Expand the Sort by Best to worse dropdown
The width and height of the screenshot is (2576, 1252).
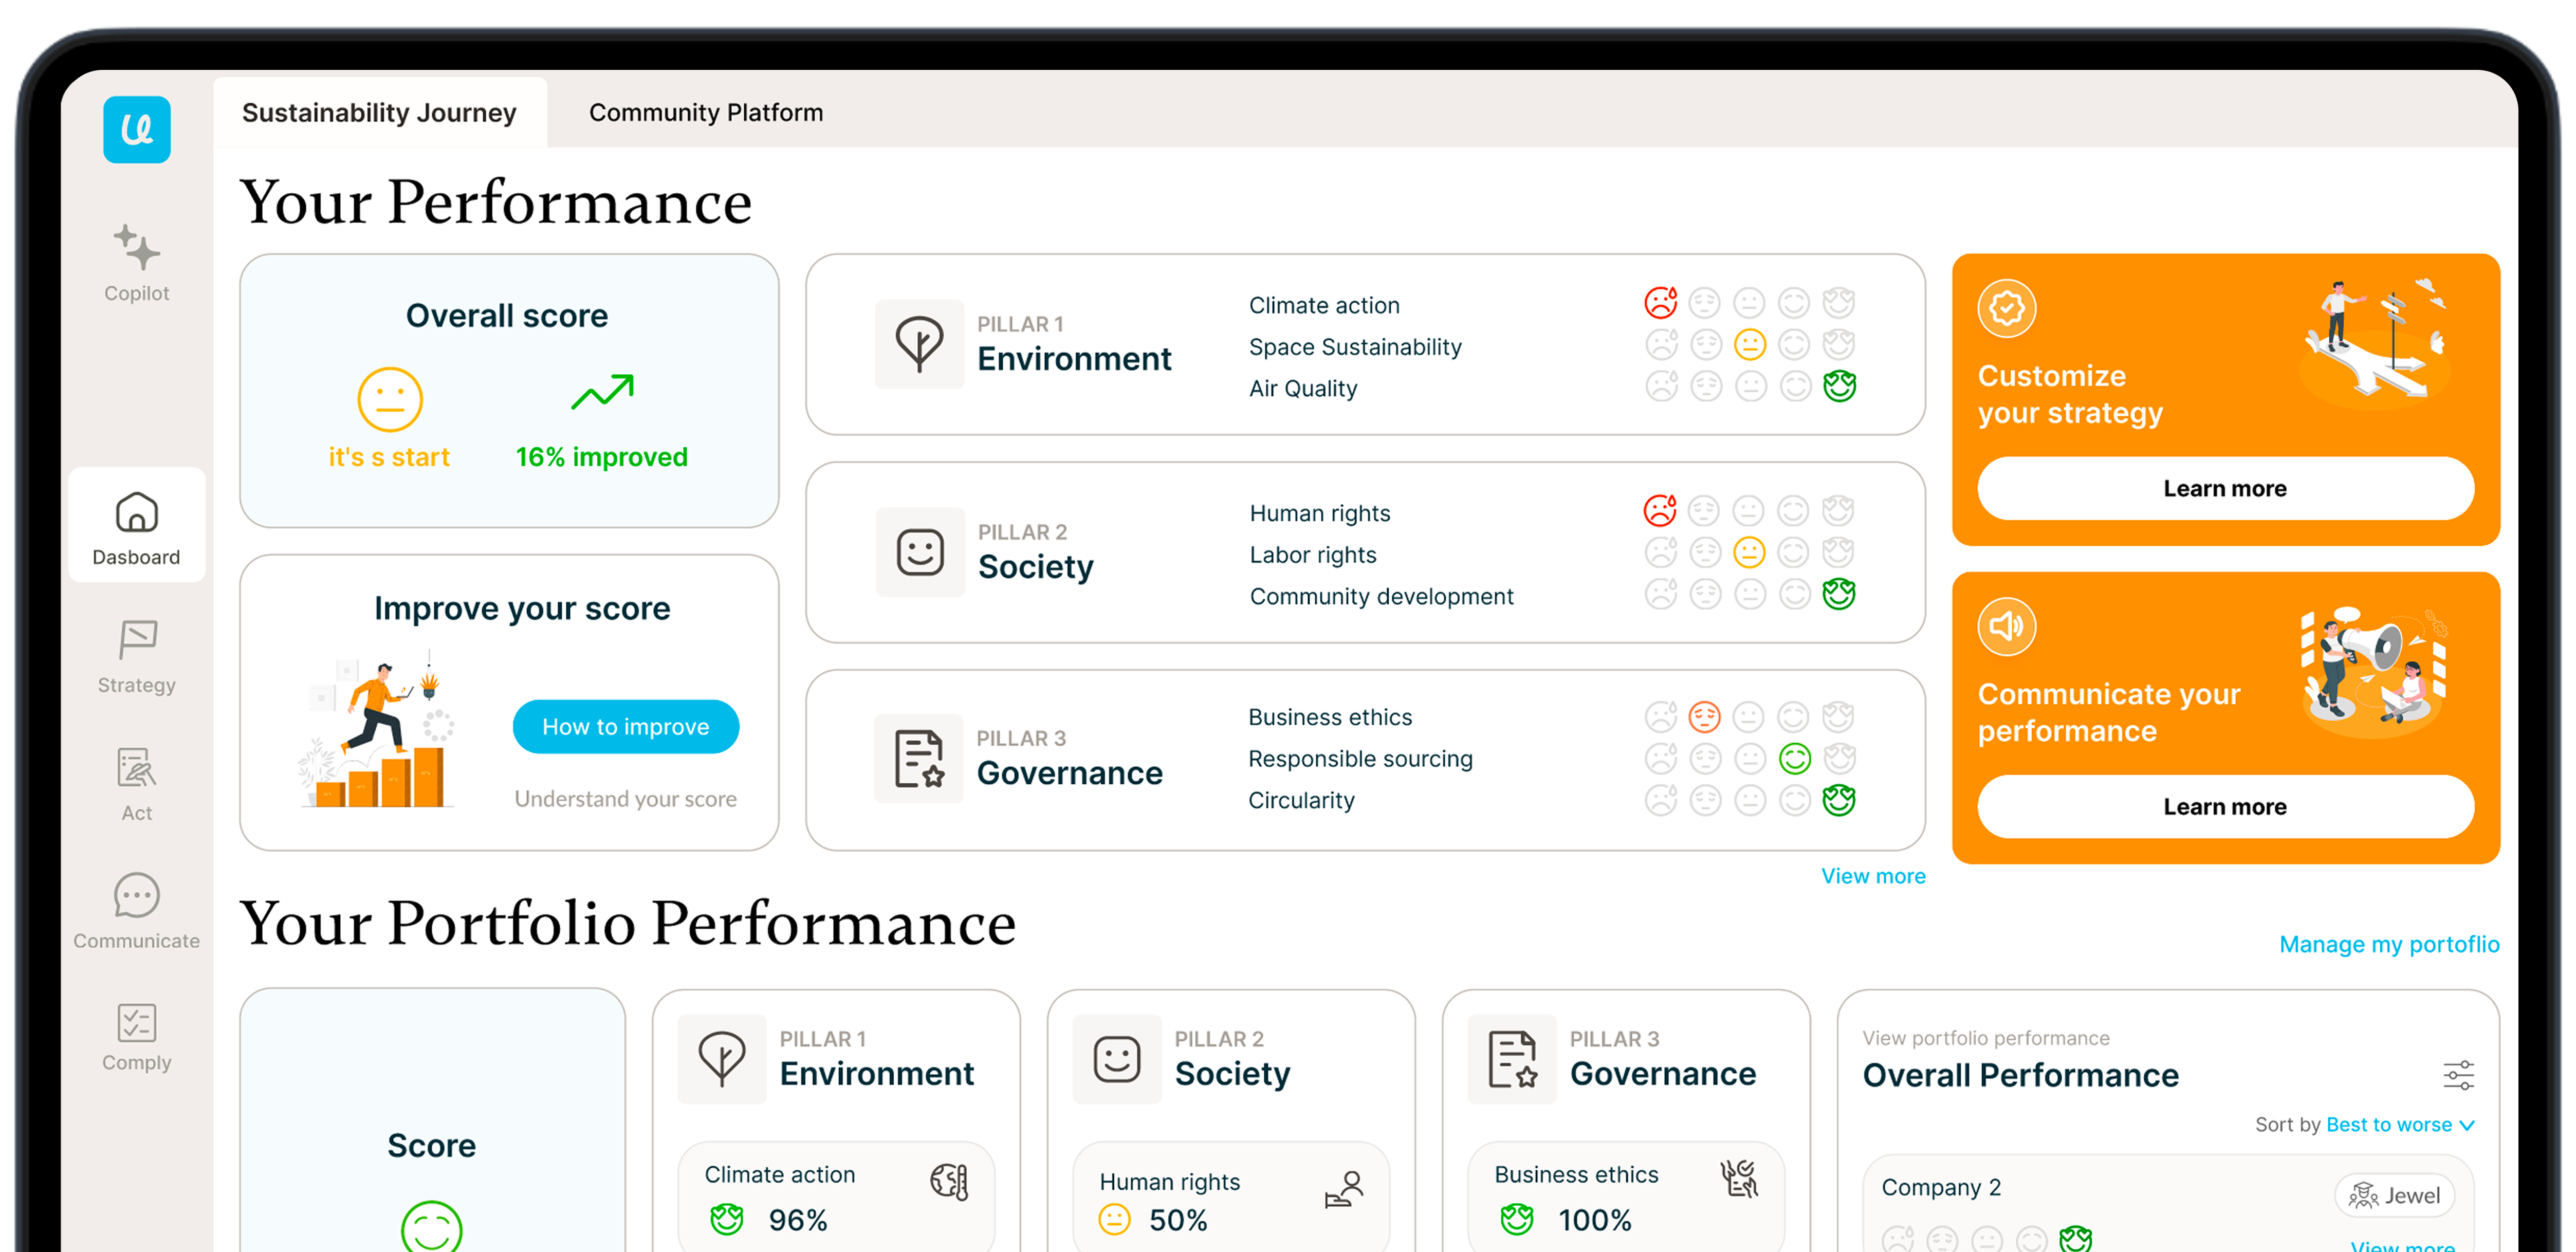click(x=2400, y=1125)
